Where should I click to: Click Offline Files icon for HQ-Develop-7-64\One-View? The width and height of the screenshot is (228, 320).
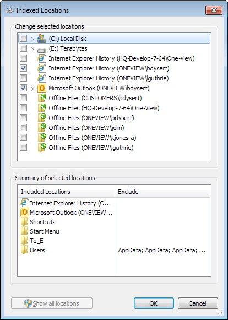pos(42,108)
